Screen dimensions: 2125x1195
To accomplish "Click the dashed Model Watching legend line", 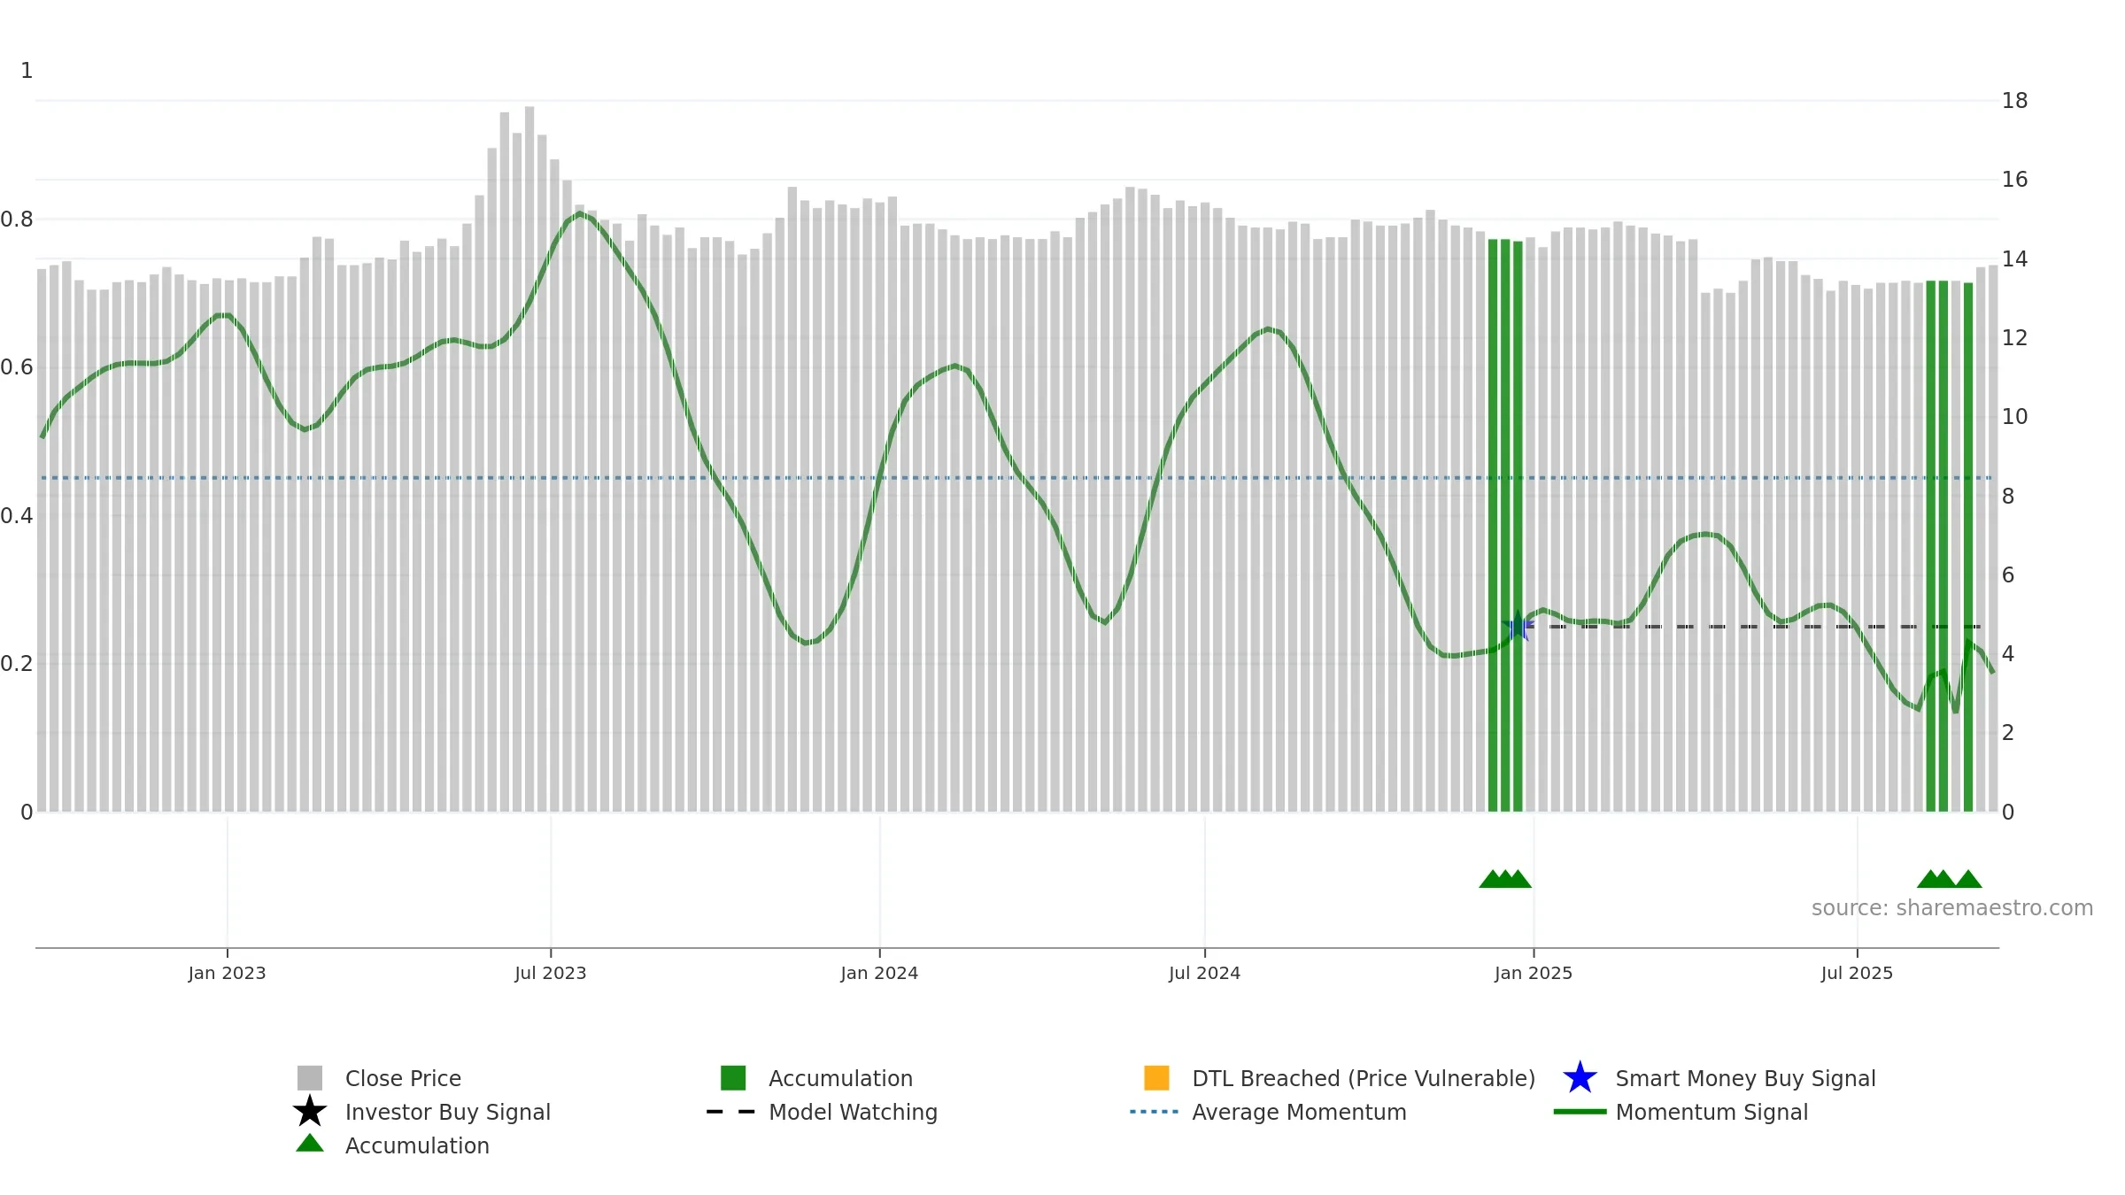I will tap(730, 1112).
